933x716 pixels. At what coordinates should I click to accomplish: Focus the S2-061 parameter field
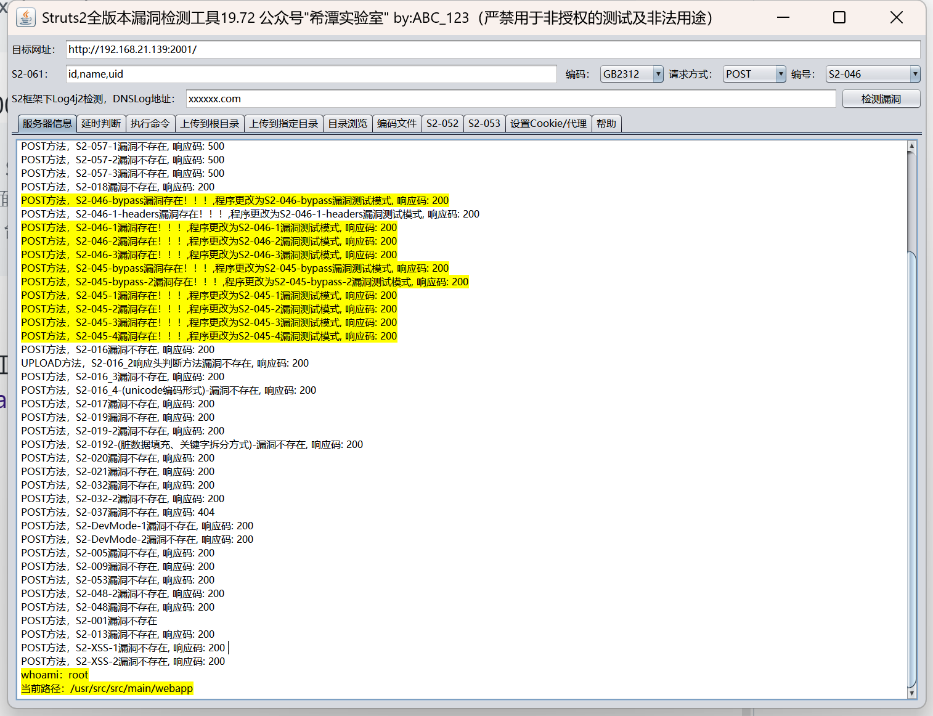pos(311,74)
